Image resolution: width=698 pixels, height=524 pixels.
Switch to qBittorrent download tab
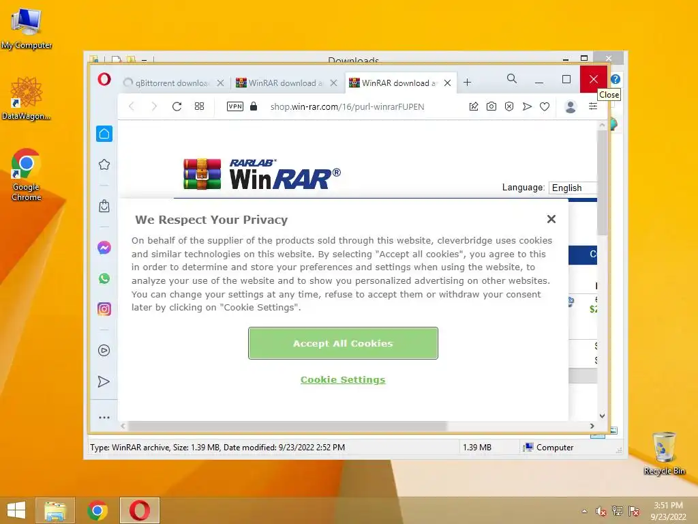click(x=171, y=83)
